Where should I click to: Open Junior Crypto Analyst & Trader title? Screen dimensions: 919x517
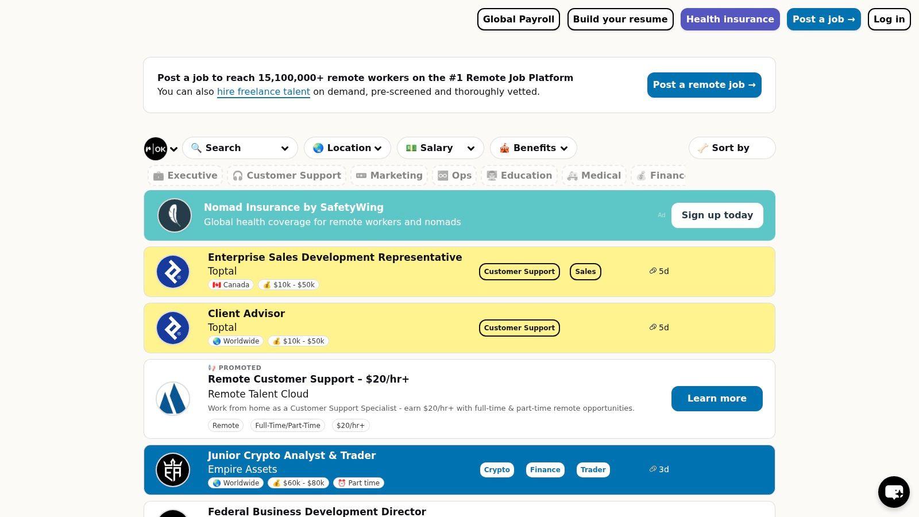click(292, 456)
